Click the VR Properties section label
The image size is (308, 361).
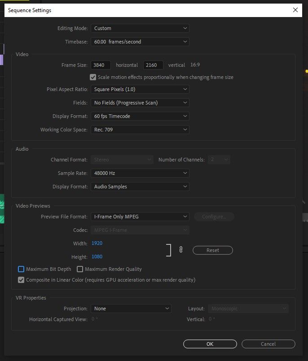coord(31,298)
